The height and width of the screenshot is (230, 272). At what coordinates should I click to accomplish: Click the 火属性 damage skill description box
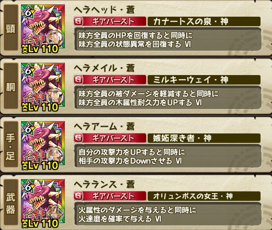pyautogui.click(x=168, y=214)
